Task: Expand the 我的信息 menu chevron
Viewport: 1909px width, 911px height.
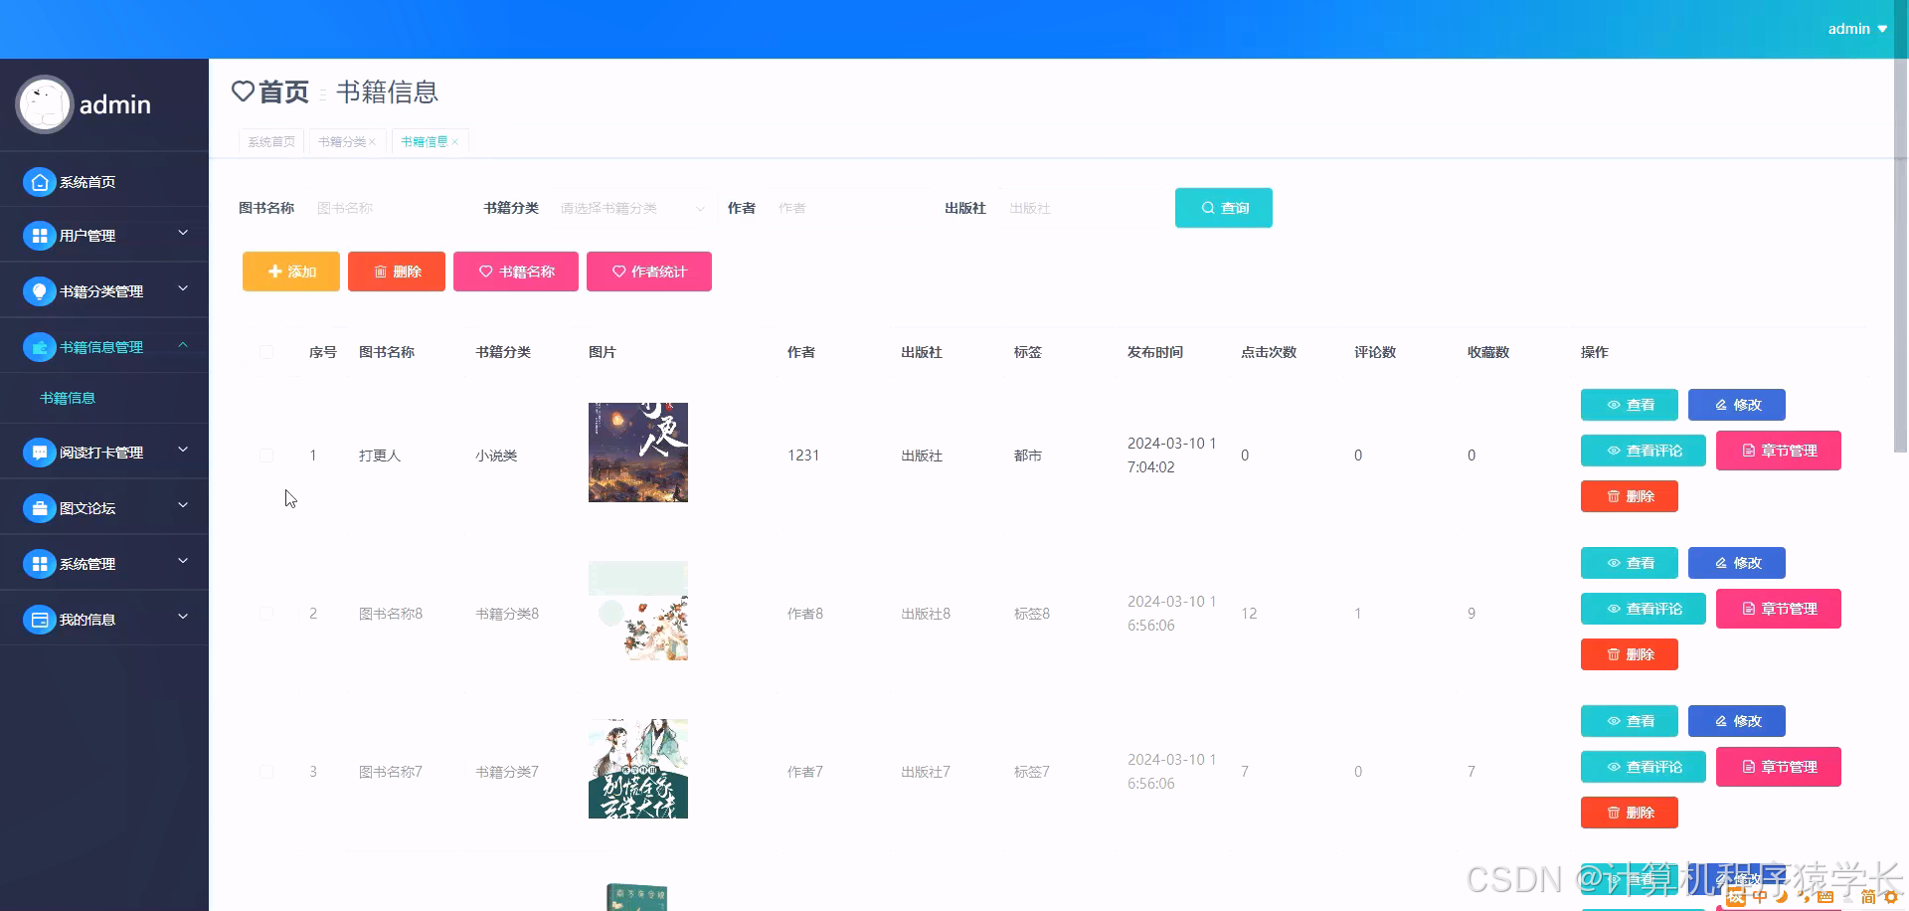Action: [x=183, y=618]
